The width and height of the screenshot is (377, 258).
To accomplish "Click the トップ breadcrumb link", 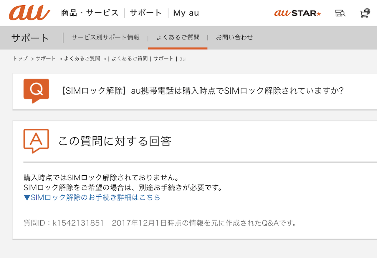I will (x=20, y=58).
